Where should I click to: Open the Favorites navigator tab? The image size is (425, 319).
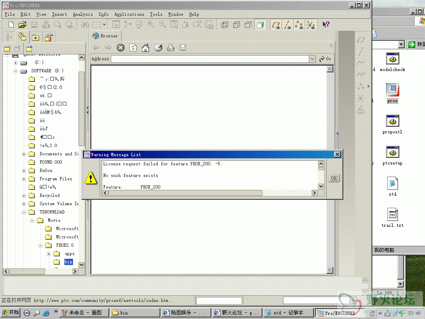[35, 37]
